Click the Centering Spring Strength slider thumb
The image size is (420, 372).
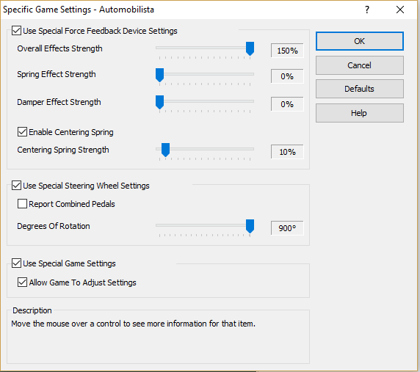click(165, 150)
